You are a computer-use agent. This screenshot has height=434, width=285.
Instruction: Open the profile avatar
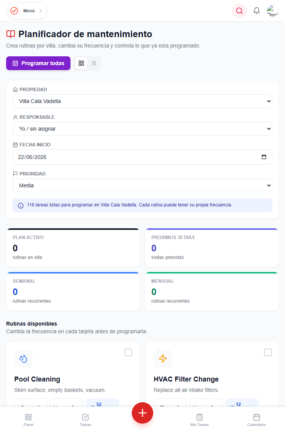tap(272, 11)
